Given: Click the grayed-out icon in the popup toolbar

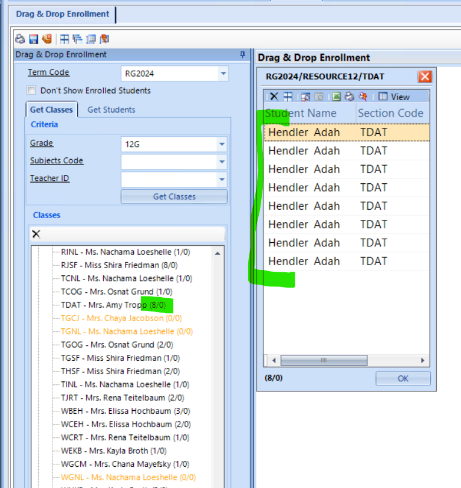Looking at the screenshot, I should click(319, 97).
